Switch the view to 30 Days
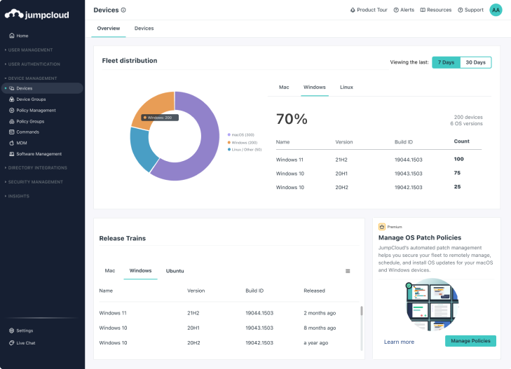Viewport: 511px width, 369px height. 475,62
